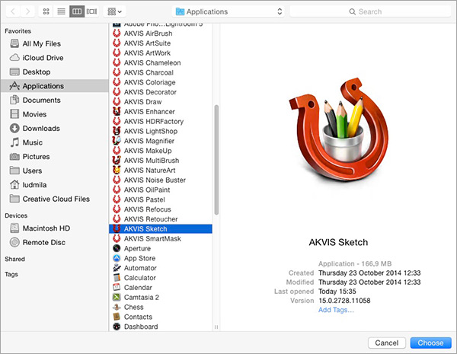Viewport: 457px width, 354px height.
Task: Switch to cover flow view
Action: click(92, 11)
